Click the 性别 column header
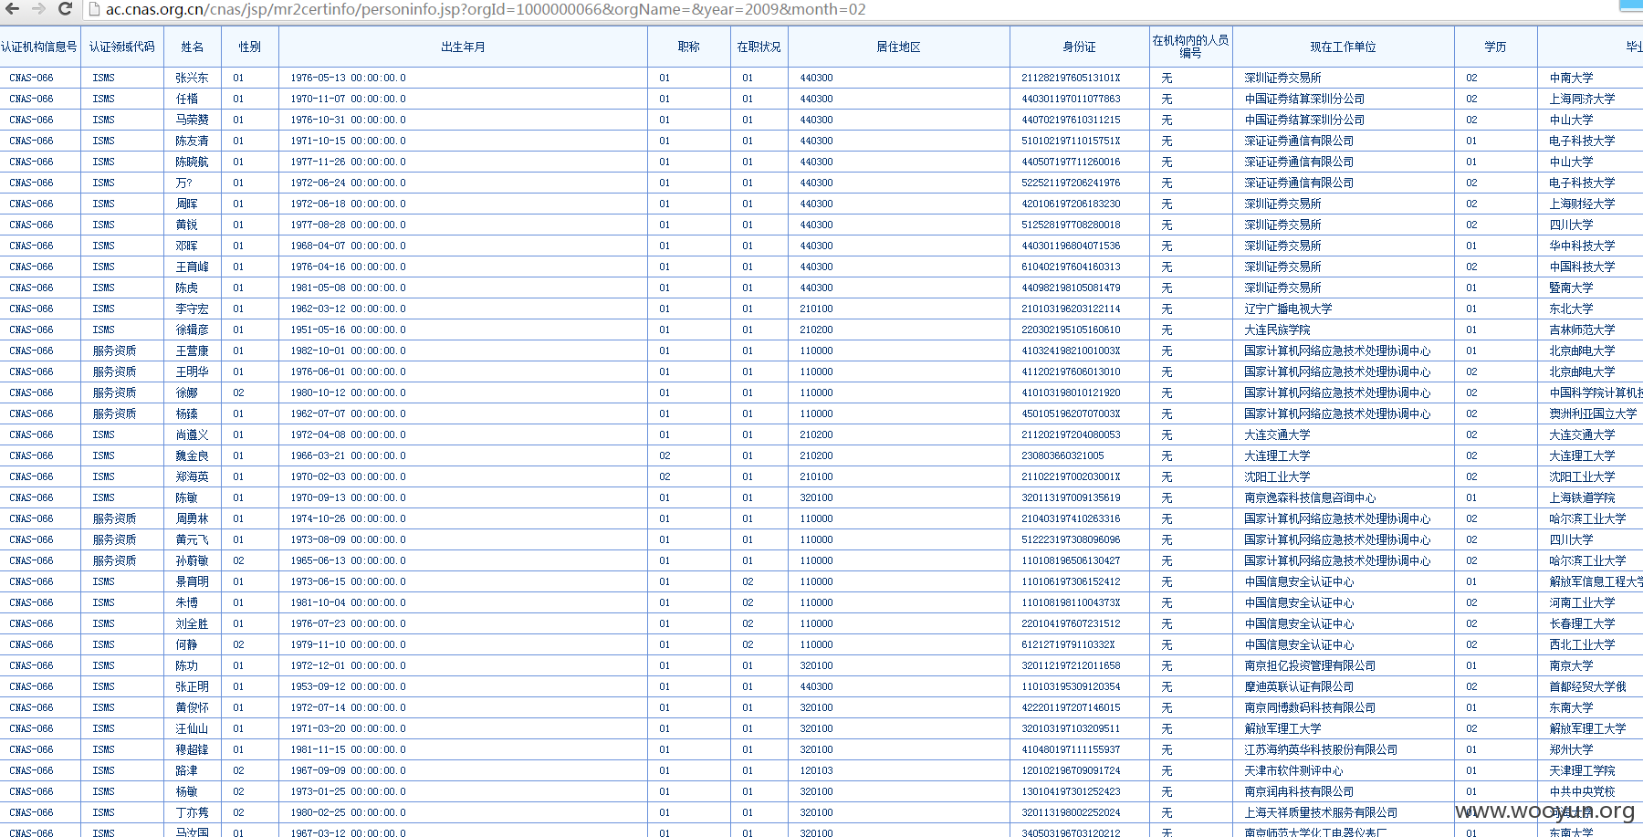 coord(249,47)
